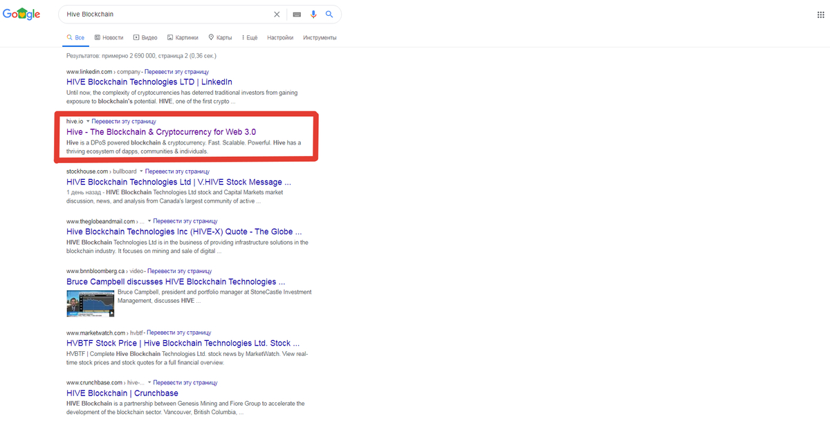Translate the marketwatch.com result page
The image size is (830, 421).
[x=178, y=333]
